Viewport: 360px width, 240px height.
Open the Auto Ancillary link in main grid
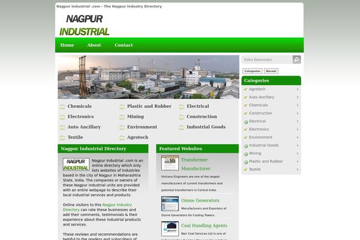coord(84,127)
